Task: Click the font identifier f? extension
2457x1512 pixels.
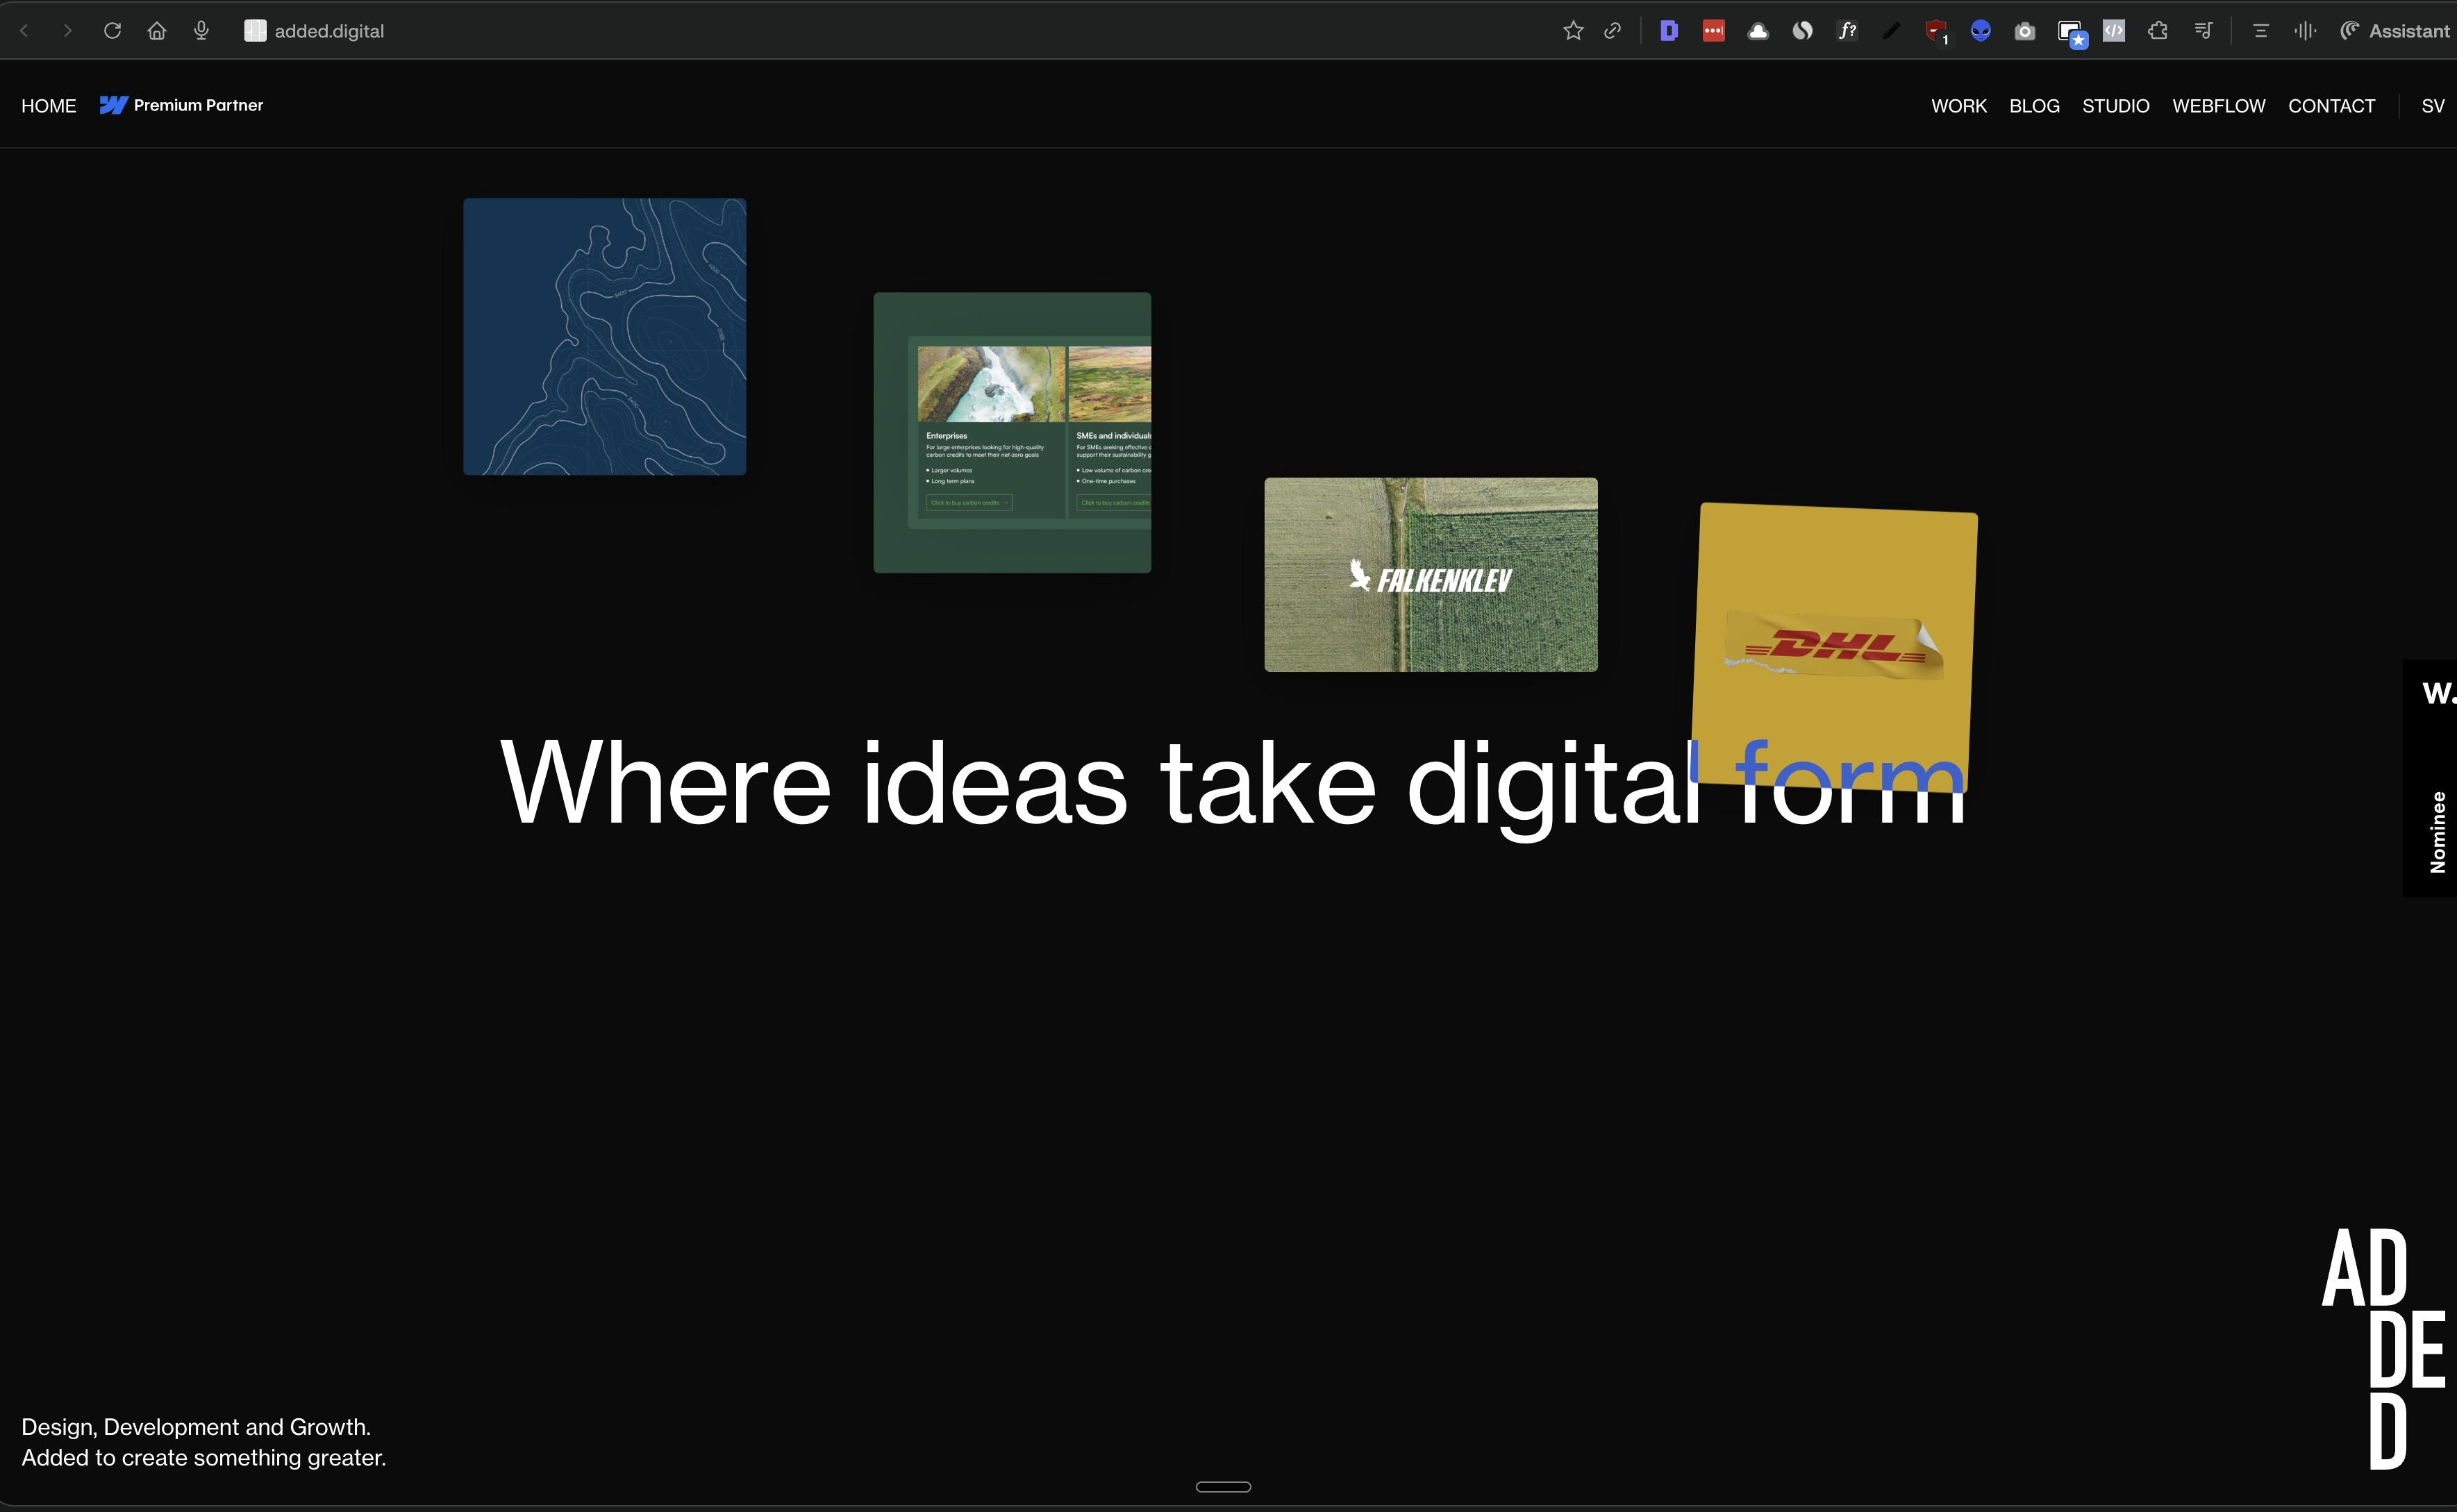Action: pyautogui.click(x=1847, y=31)
